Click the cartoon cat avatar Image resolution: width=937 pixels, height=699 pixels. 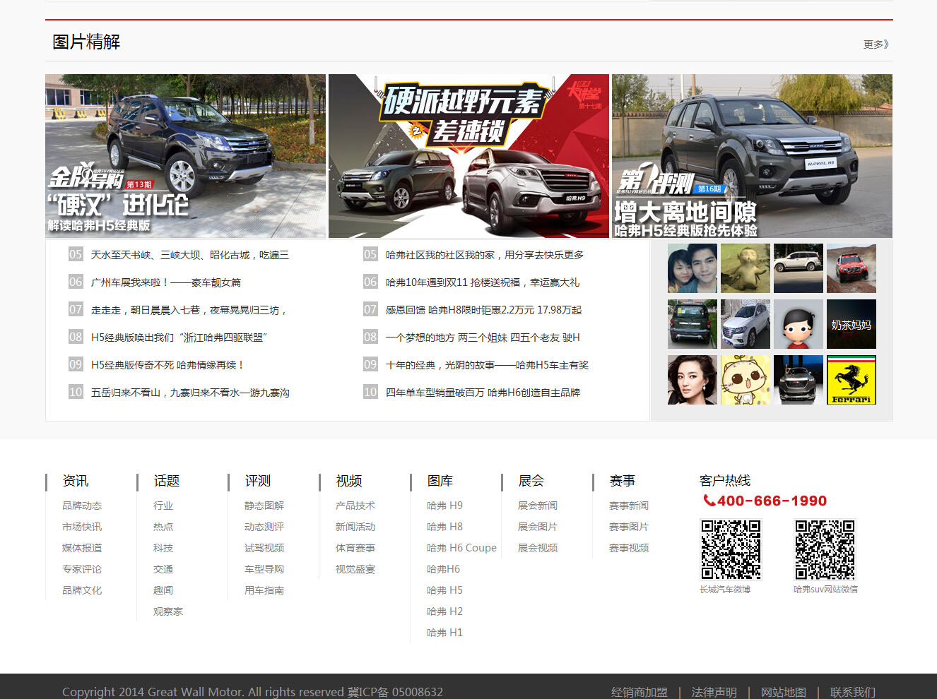tap(746, 380)
